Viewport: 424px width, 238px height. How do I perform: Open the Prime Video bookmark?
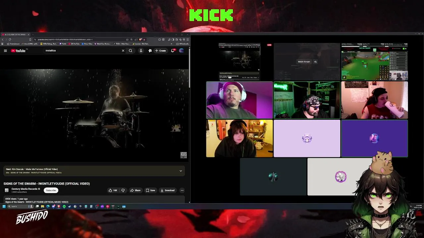87,44
